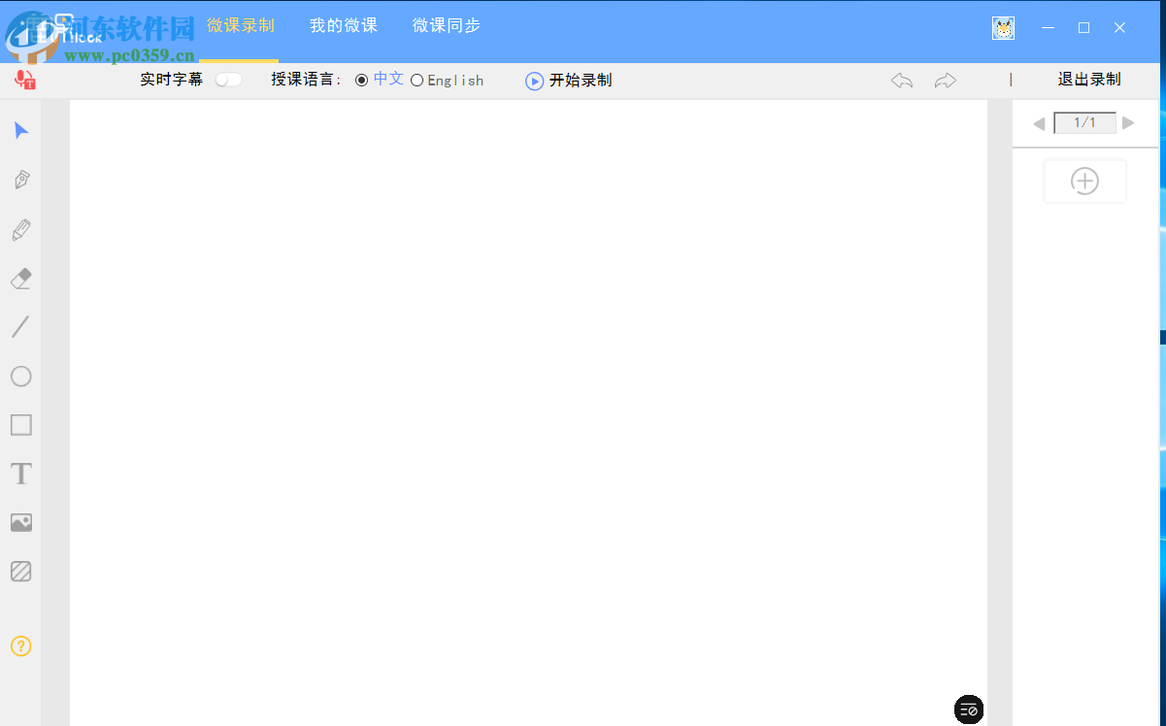Activate the eraser tool
This screenshot has height=726, width=1166.
pos(20,279)
